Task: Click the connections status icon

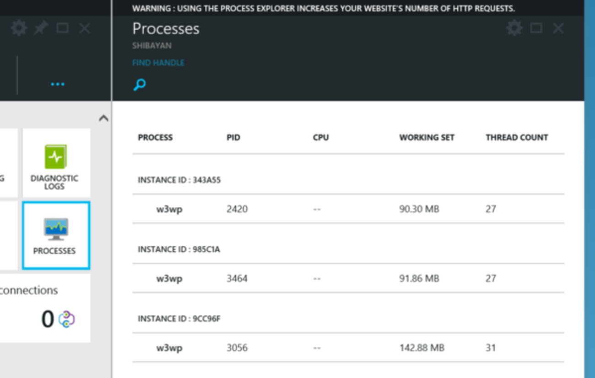Action: pyautogui.click(x=67, y=319)
